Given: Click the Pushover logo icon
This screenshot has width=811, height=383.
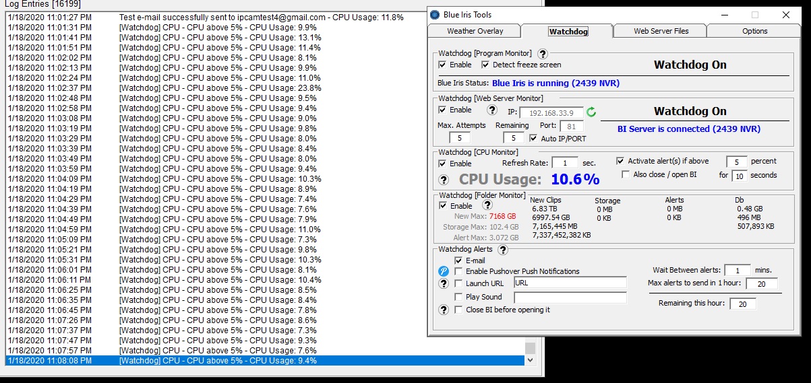Looking at the screenshot, I should pos(444,271).
